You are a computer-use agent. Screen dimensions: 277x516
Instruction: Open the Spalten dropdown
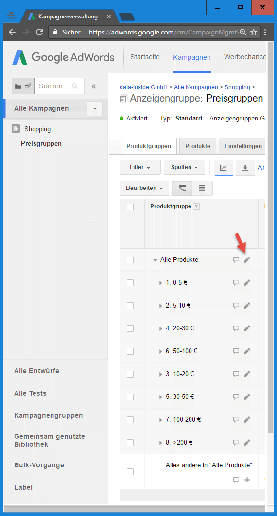(x=184, y=168)
